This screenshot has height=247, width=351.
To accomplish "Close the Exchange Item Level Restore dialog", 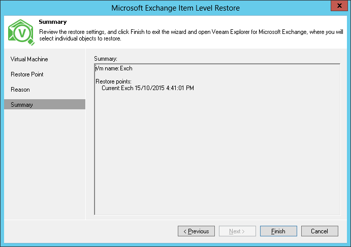I will pyautogui.click(x=339, y=6).
